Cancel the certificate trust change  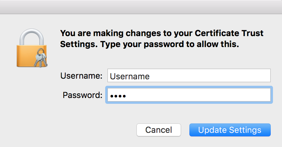click(159, 130)
